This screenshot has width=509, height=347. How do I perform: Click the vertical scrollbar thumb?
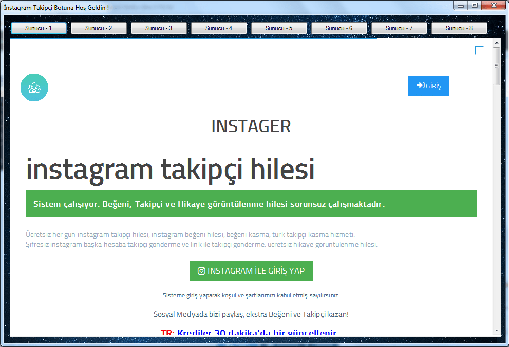pyautogui.click(x=496, y=66)
